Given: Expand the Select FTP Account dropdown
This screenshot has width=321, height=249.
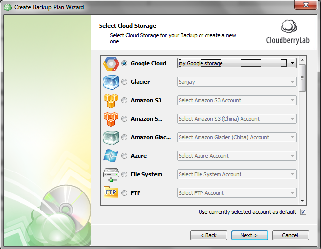Looking at the screenshot, I should [x=292, y=193].
